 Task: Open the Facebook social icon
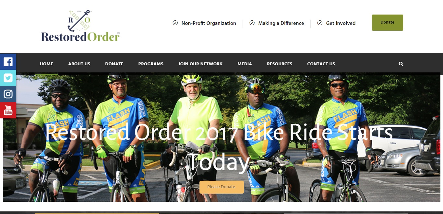pyautogui.click(x=8, y=62)
